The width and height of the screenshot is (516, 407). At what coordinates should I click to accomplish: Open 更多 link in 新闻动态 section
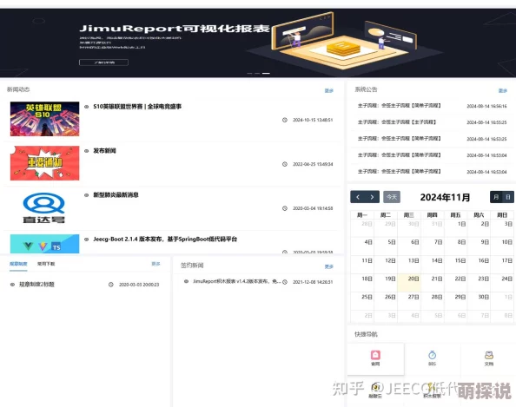coord(329,91)
